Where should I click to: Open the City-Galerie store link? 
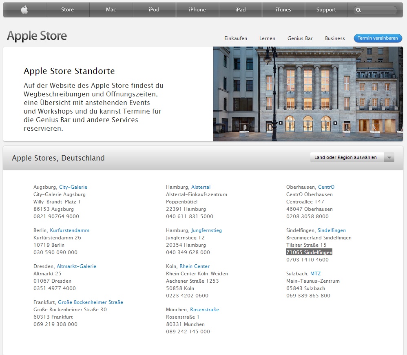coord(73,187)
